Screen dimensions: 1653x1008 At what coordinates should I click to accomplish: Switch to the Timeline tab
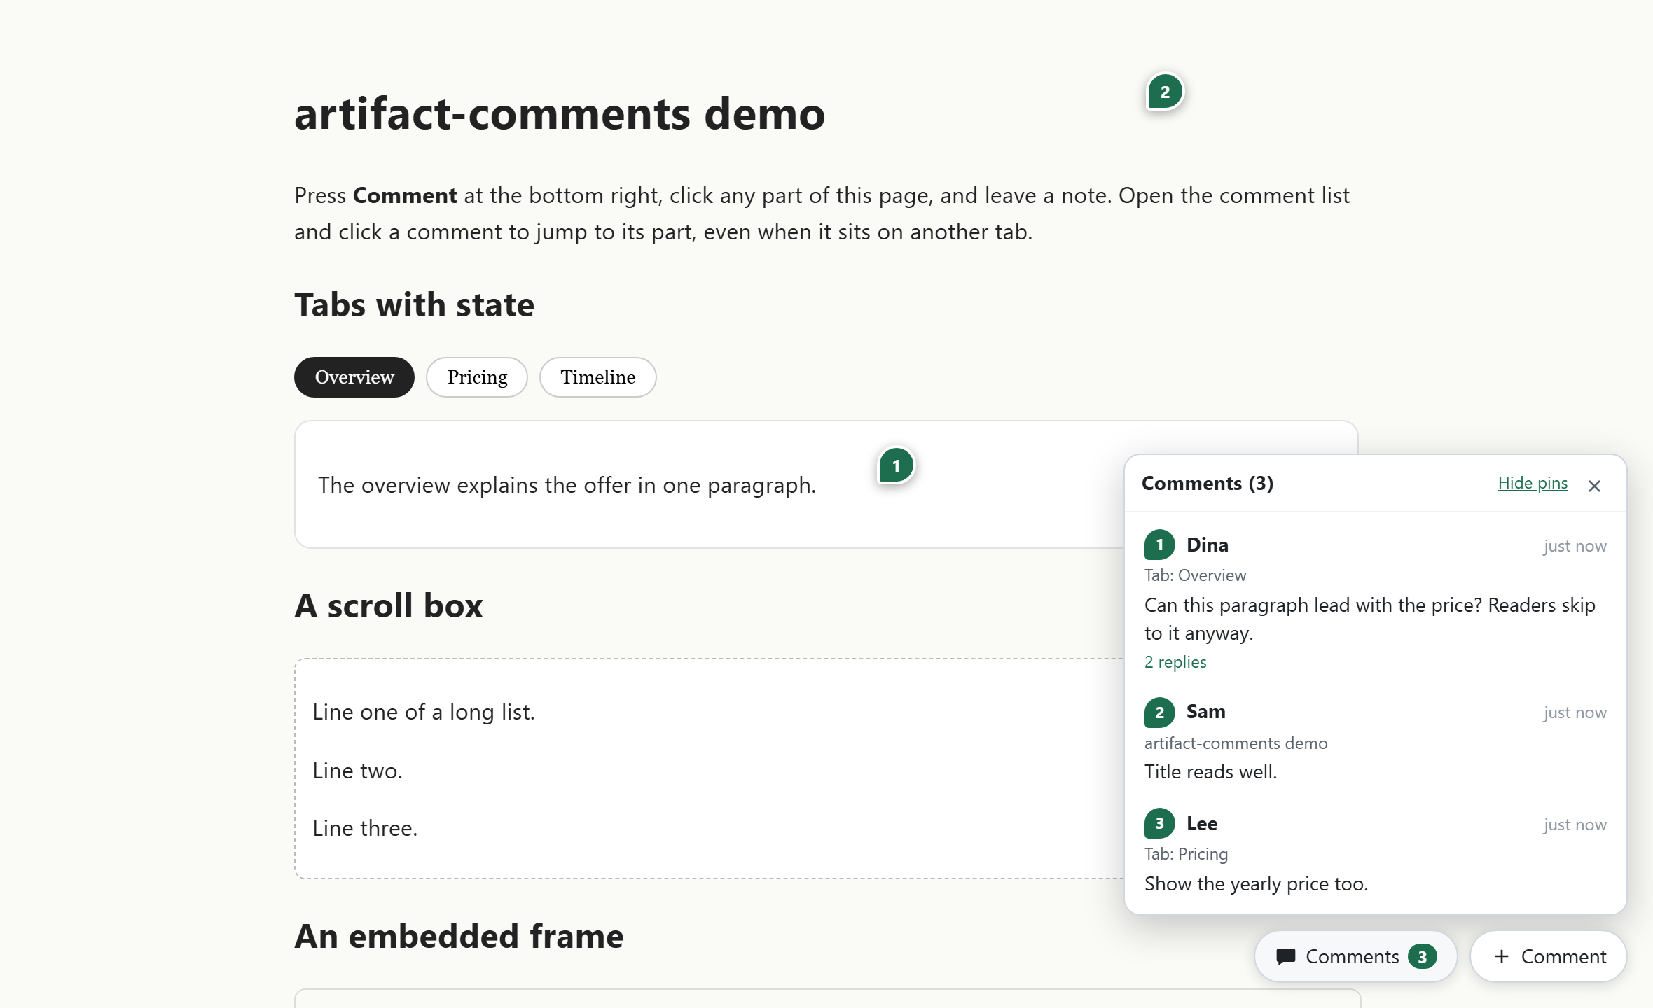[x=597, y=377]
